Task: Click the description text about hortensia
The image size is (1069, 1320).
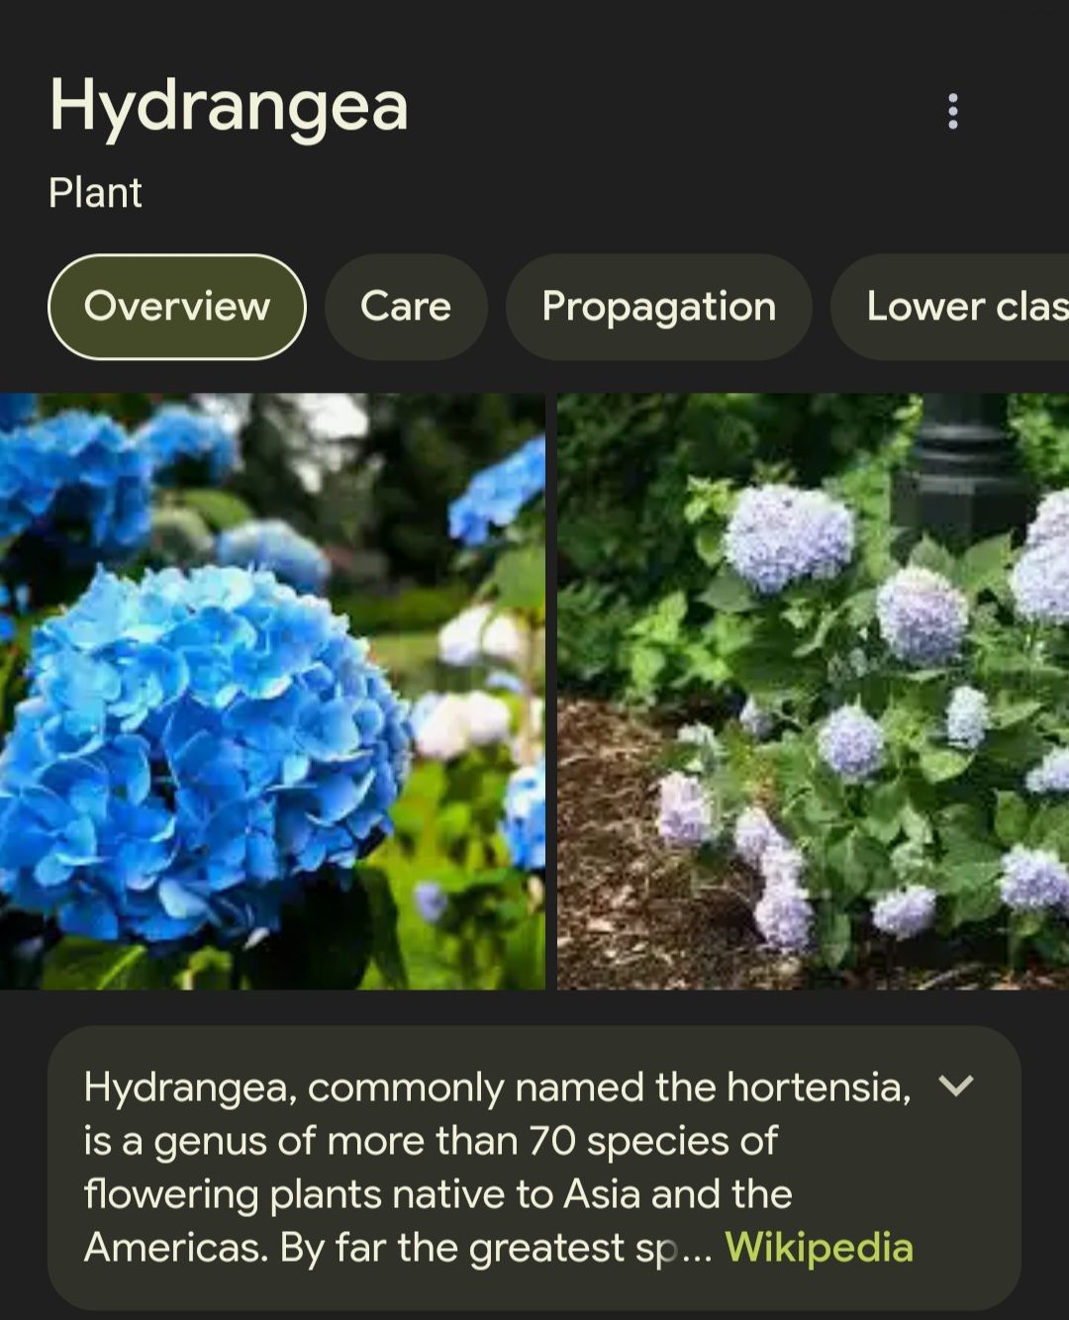Action: point(495,1167)
